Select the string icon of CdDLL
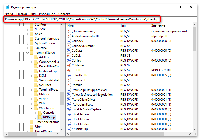Viewport: 201px width, 140px height. [69, 55]
